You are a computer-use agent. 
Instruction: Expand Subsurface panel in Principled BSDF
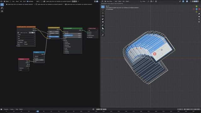pos(67,44)
